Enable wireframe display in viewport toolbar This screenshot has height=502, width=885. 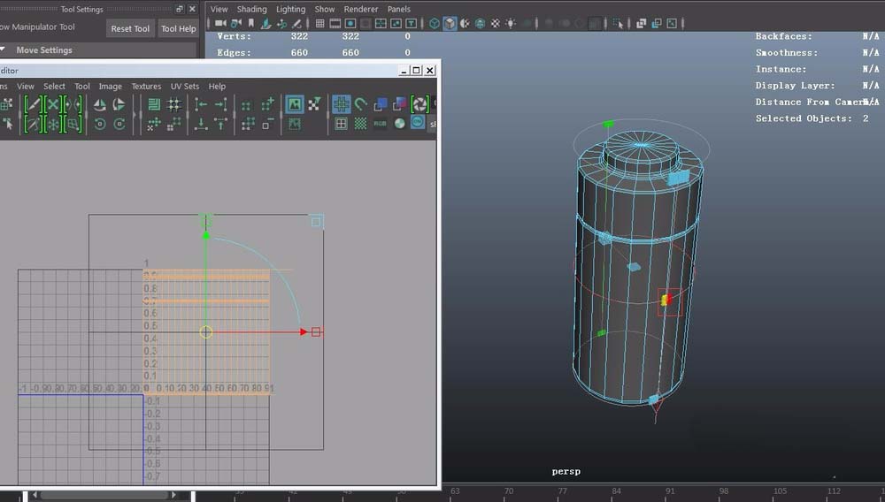click(435, 24)
